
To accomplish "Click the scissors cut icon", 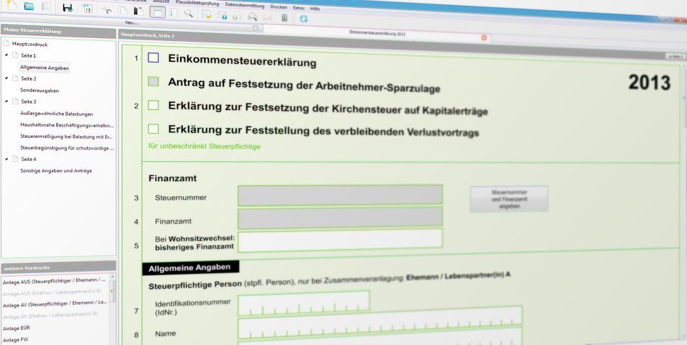I will pos(106,10).
